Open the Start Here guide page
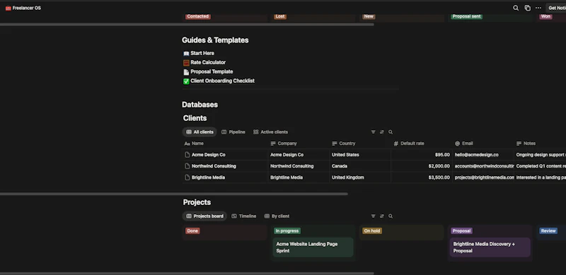 coord(202,53)
